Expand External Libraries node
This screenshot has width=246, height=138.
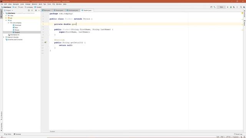coord(4,37)
